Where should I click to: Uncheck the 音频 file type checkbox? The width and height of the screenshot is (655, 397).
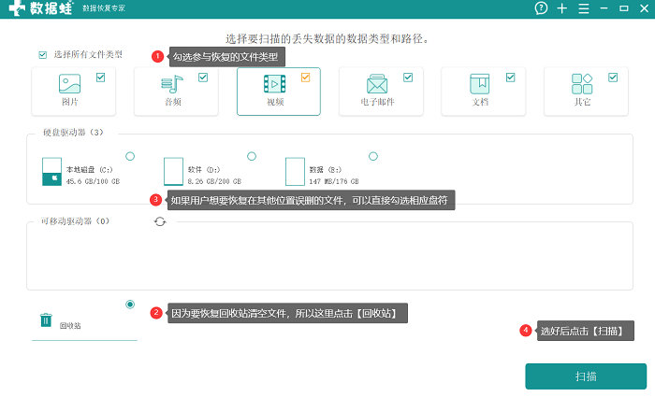(203, 78)
